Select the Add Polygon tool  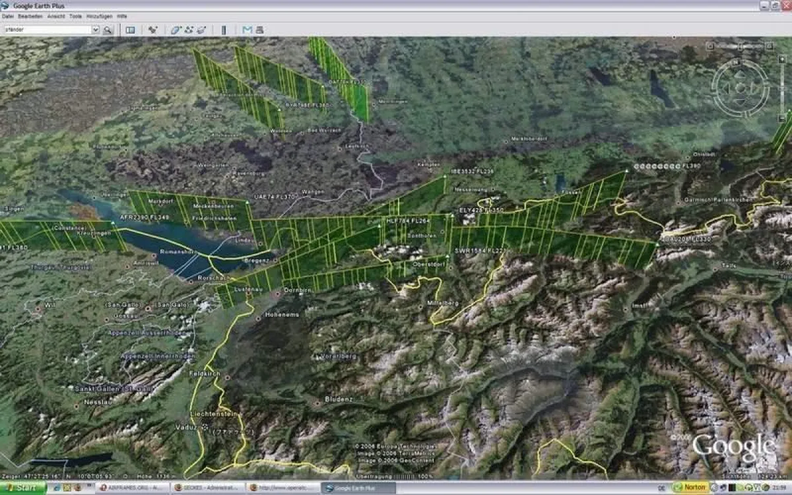176,30
